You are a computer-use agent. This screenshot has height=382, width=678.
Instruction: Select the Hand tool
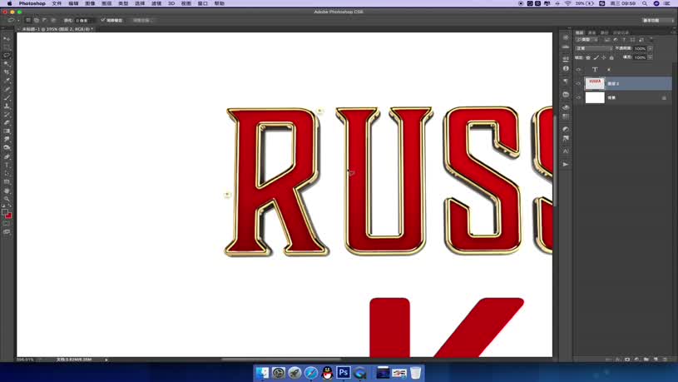[7, 191]
